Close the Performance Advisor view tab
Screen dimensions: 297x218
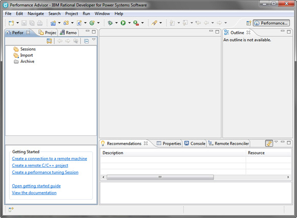(28, 32)
